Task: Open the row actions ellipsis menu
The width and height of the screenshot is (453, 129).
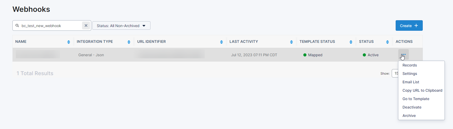Action: pyautogui.click(x=404, y=54)
